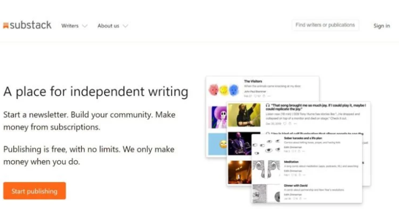Image resolution: width=399 pixels, height=209 pixels.
Task: Open The Visitors post thumbnail with colored faces
Action: click(x=224, y=90)
